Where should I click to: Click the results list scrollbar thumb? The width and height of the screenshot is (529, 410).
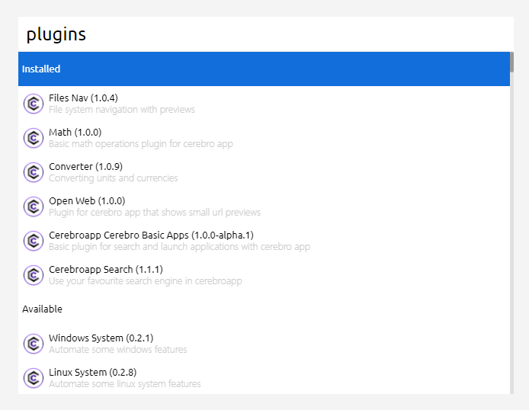point(511,62)
